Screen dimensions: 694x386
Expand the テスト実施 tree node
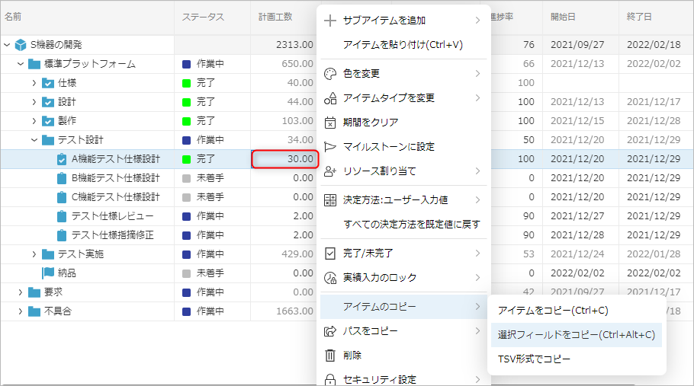(x=34, y=254)
